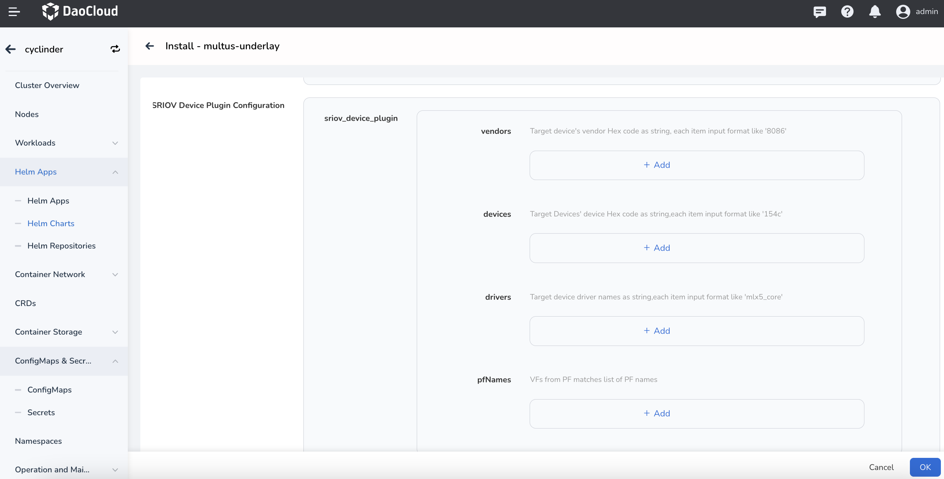This screenshot has width=944, height=479.
Task: Go back from cyclinder cluster
Action: pyautogui.click(x=11, y=49)
